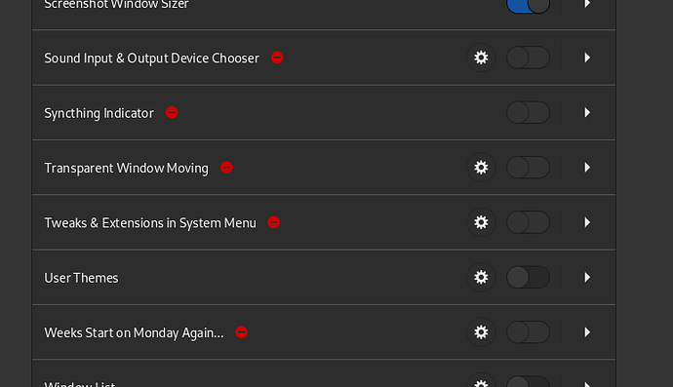
Task: Open Transparent Window Moving settings gear
Action: pos(481,168)
